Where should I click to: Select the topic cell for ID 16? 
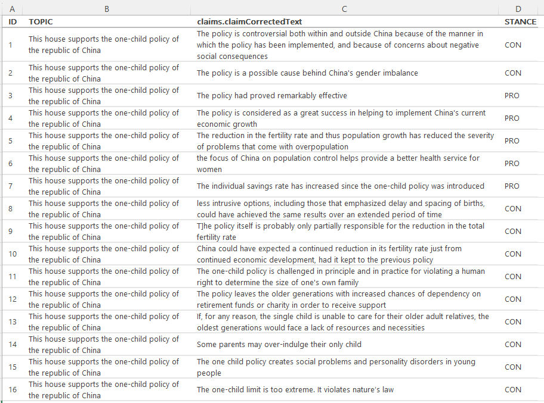(x=107, y=389)
